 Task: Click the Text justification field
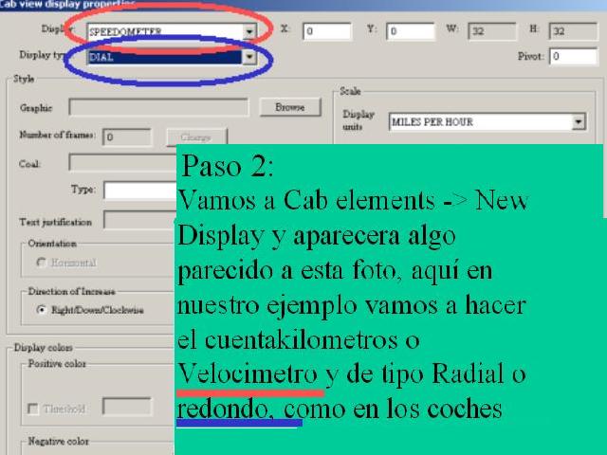coord(139,221)
